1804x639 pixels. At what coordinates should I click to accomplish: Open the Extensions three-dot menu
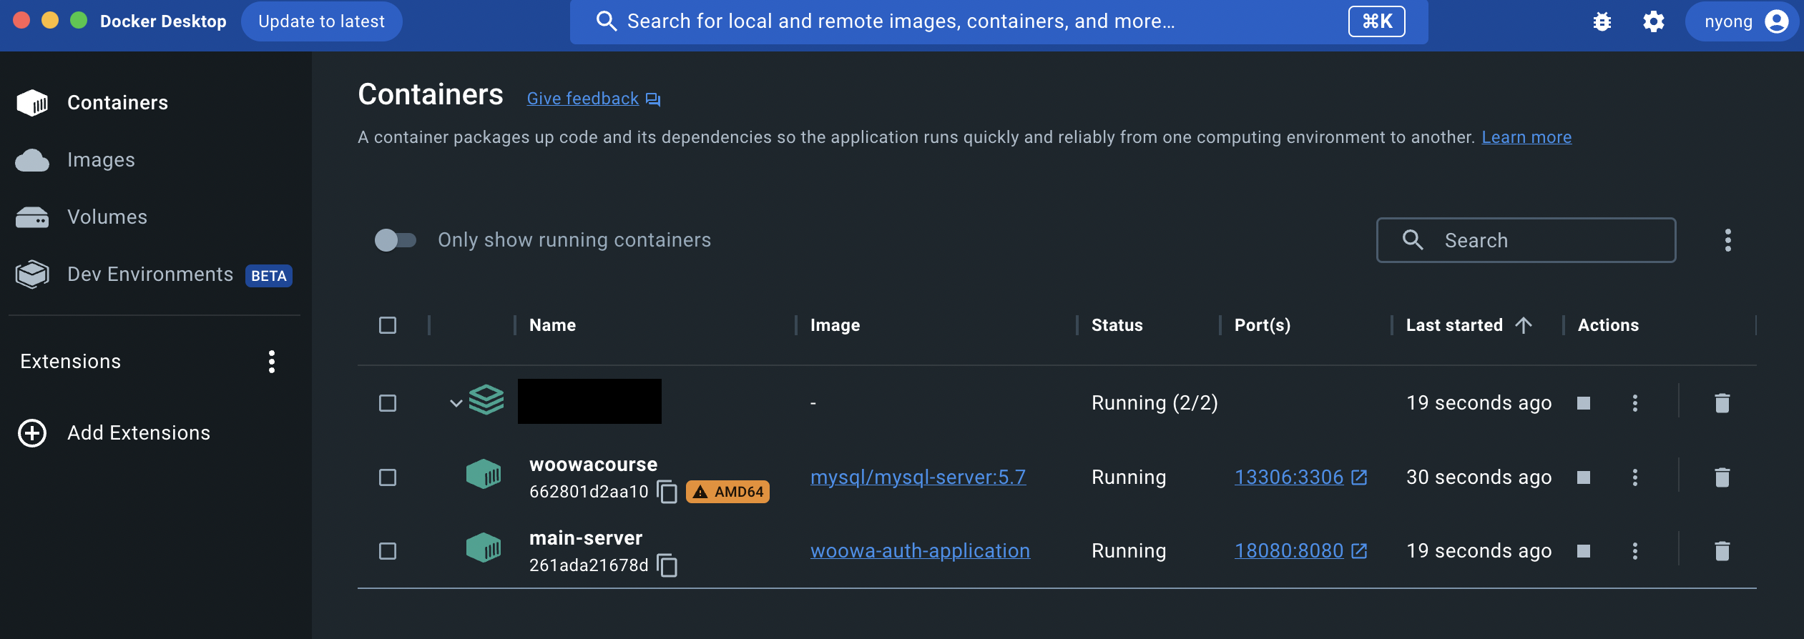272,362
